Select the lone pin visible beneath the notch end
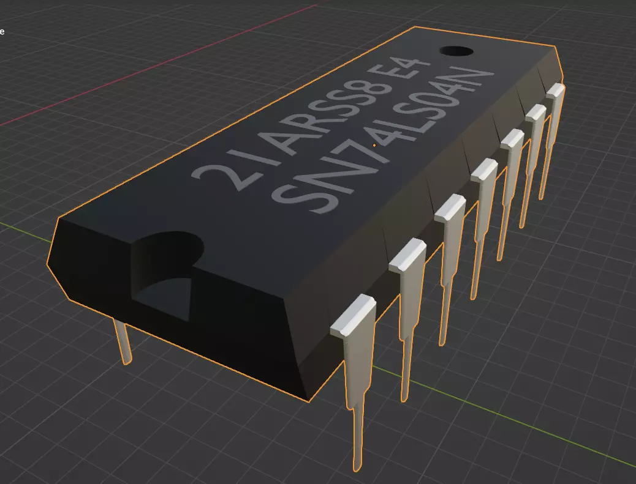This screenshot has width=636, height=484. (123, 342)
